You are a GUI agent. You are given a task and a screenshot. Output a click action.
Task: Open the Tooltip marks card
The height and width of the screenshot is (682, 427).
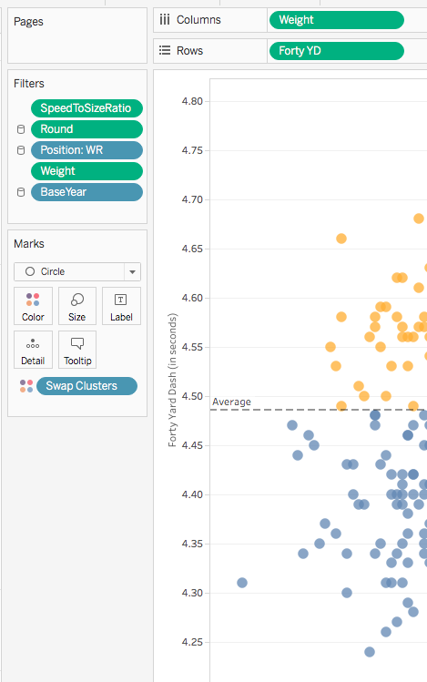click(x=77, y=350)
